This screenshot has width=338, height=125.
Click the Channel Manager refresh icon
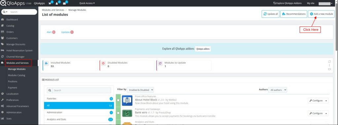click(2, 57)
